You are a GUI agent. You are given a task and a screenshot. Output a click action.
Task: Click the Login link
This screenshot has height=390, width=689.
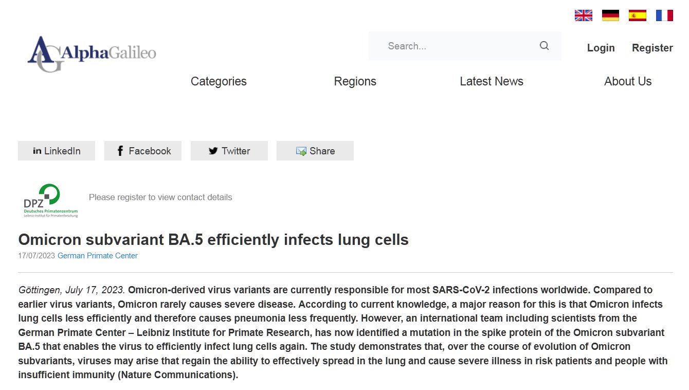click(x=601, y=48)
